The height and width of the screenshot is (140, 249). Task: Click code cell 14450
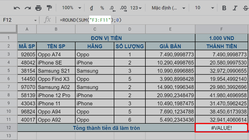pyautogui.click(x=27, y=79)
